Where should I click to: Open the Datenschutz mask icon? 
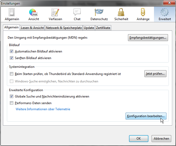(x=99, y=14)
